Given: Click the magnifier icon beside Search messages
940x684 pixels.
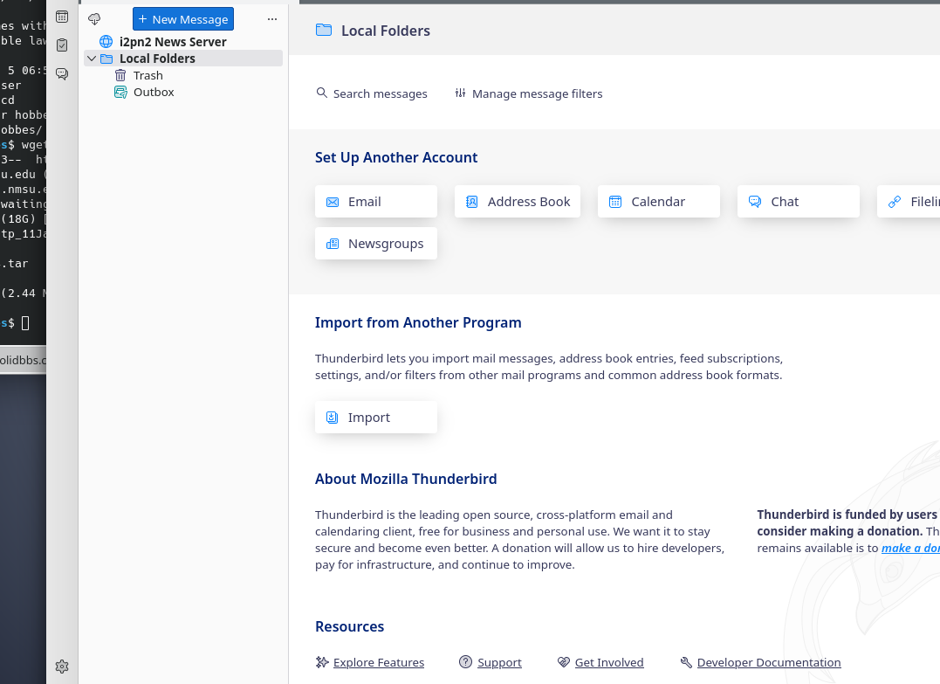Looking at the screenshot, I should click(x=322, y=93).
